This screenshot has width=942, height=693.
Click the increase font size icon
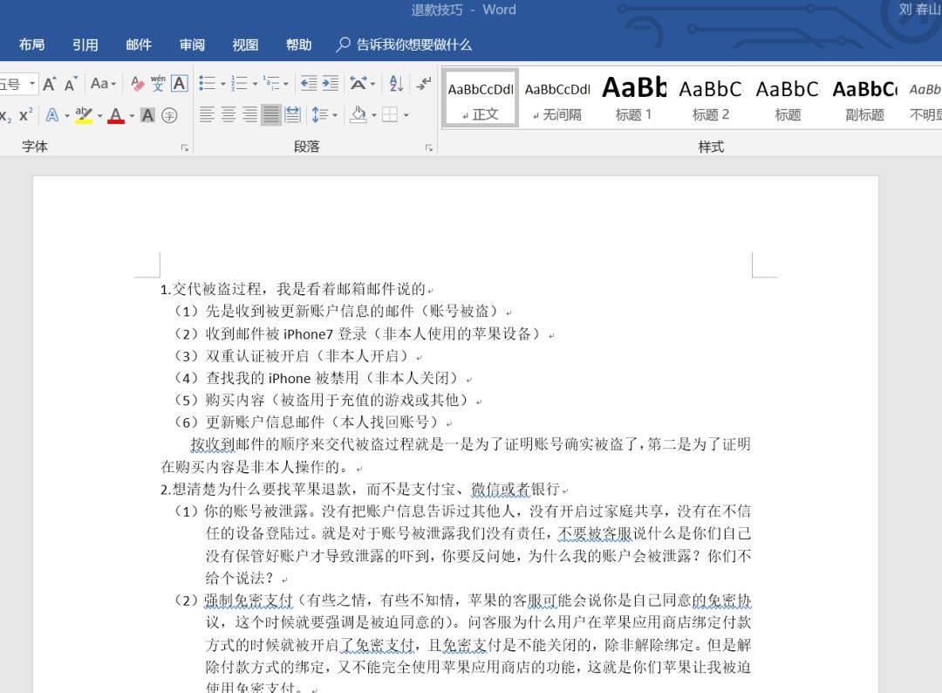(50, 84)
